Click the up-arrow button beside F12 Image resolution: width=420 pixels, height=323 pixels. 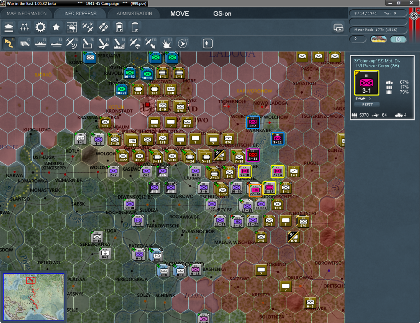coord(207,44)
